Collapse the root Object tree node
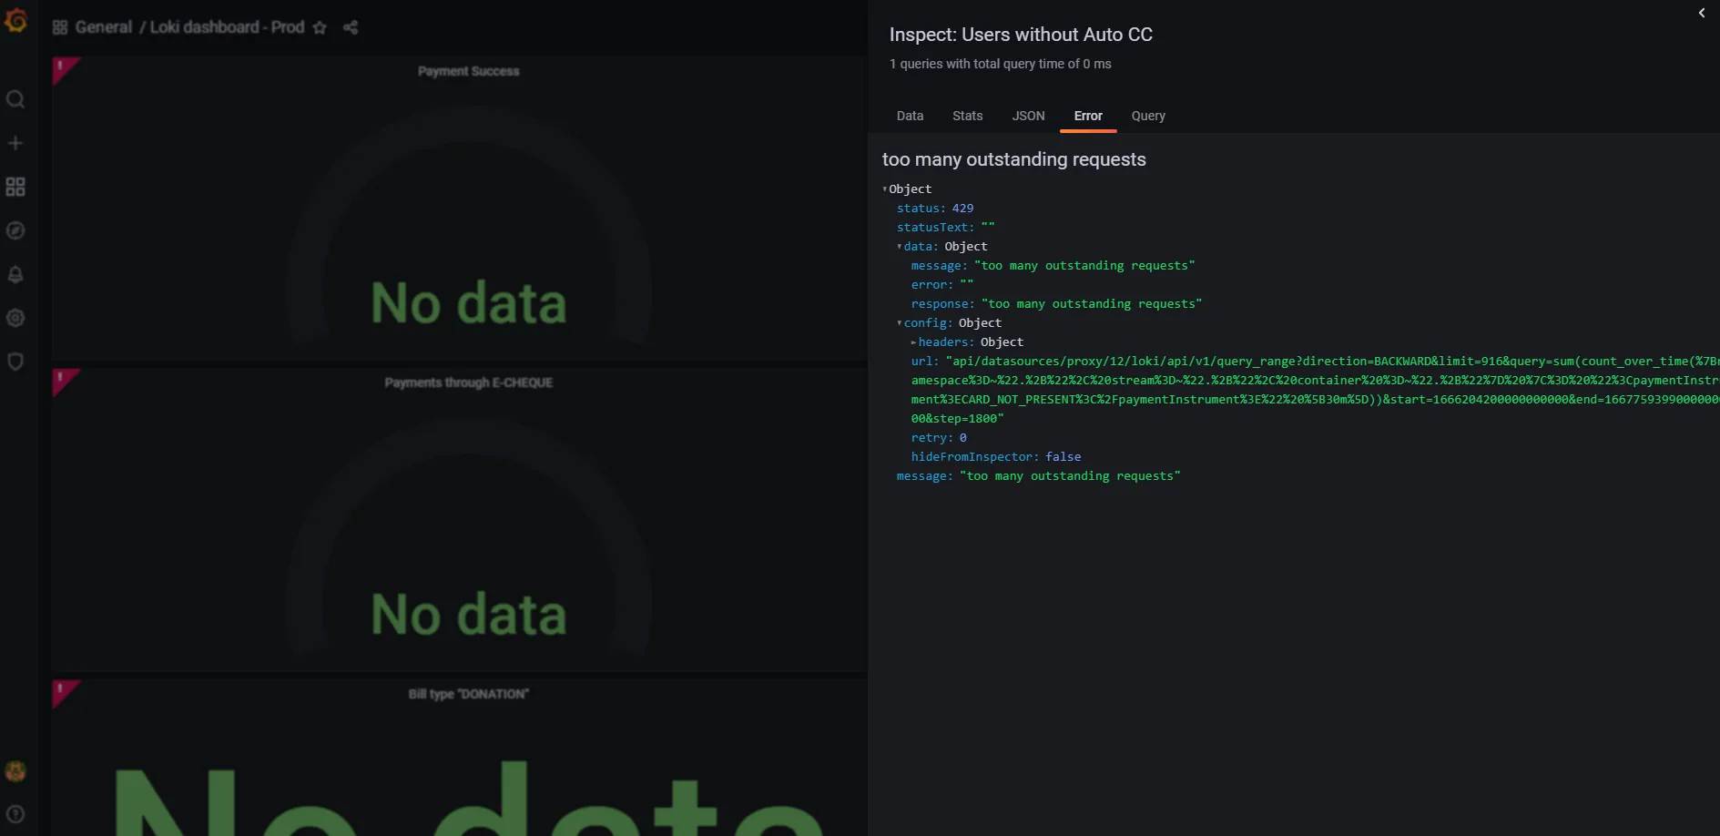The width and height of the screenshot is (1720, 836). point(885,189)
